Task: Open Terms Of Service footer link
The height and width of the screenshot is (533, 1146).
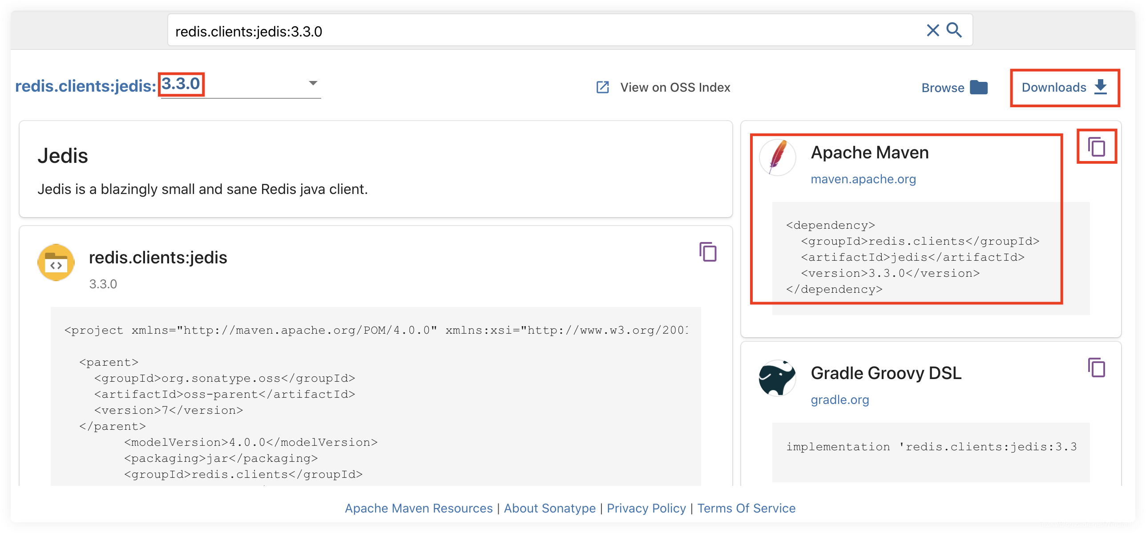Action: point(746,508)
